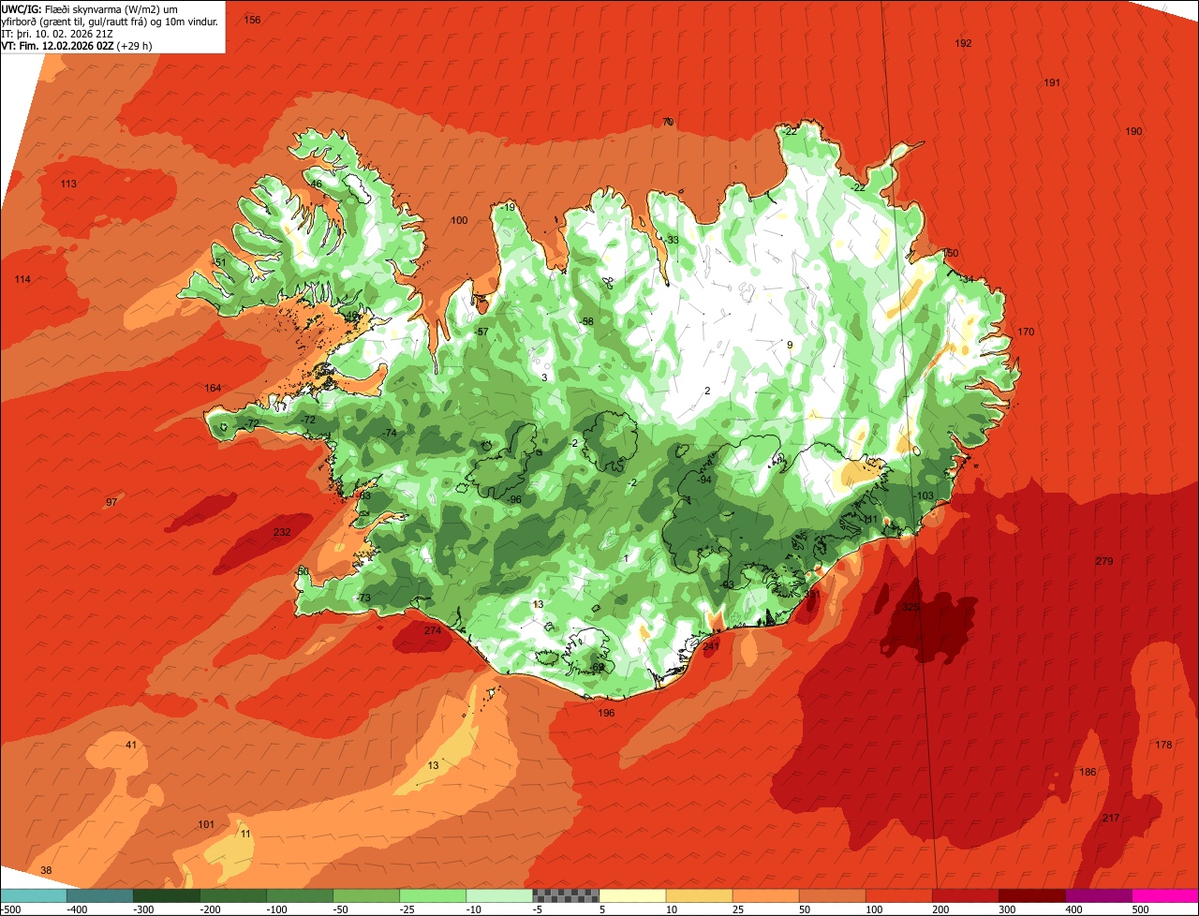
Task: Select the -50 to -25 green legend swatch
Action: pos(366,895)
